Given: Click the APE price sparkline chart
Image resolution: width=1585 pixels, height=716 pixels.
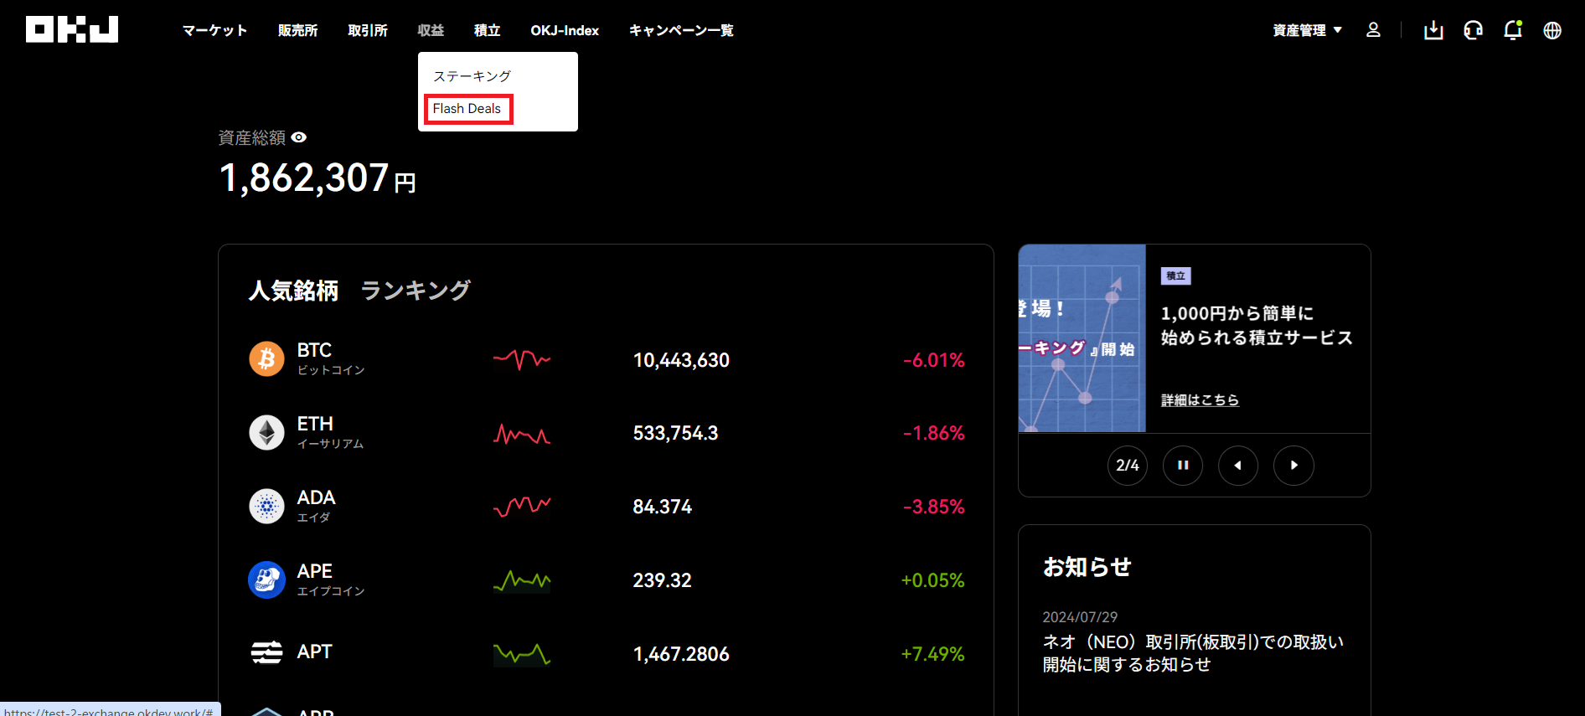Looking at the screenshot, I should point(522,580).
